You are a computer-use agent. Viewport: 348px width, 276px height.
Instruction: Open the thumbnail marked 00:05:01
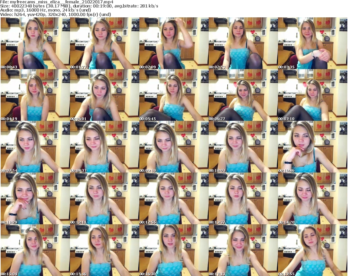tap(105, 95)
